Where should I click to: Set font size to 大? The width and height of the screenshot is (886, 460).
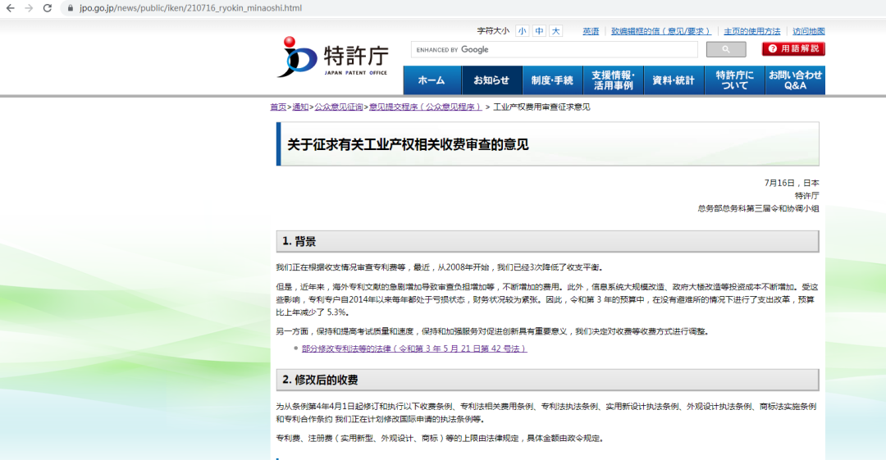tap(556, 31)
